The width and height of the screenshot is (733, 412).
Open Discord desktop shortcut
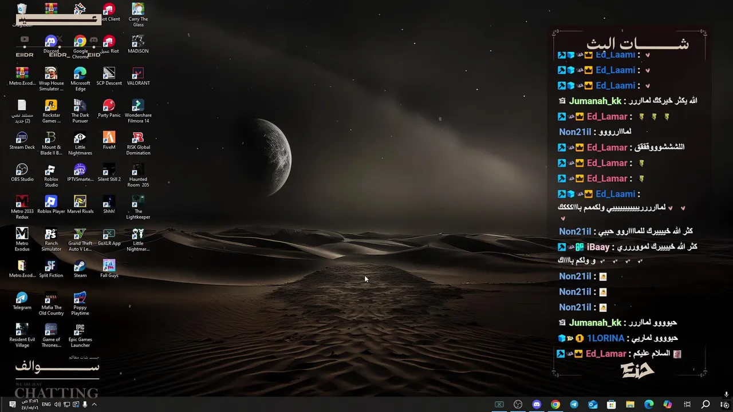pyautogui.click(x=51, y=44)
